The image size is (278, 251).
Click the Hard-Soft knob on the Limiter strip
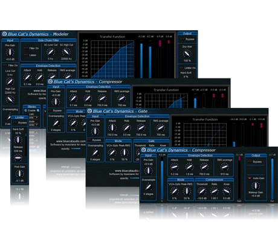[18, 139]
